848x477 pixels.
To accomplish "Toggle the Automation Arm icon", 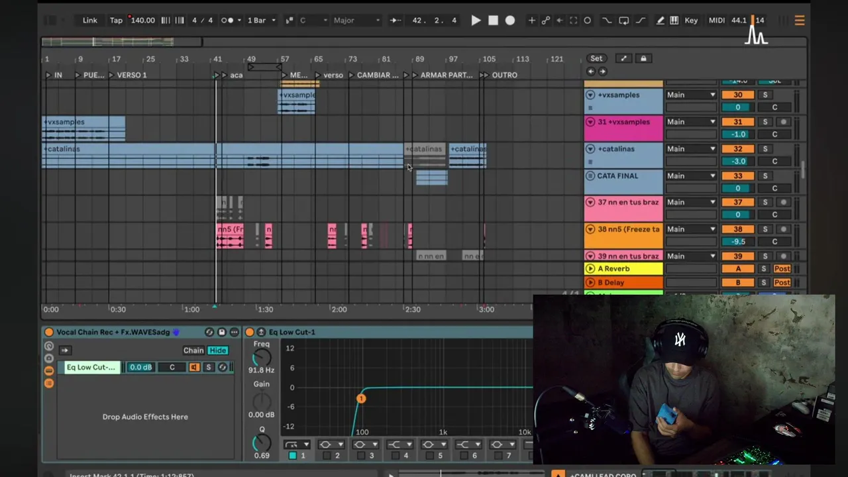I will 545,21.
